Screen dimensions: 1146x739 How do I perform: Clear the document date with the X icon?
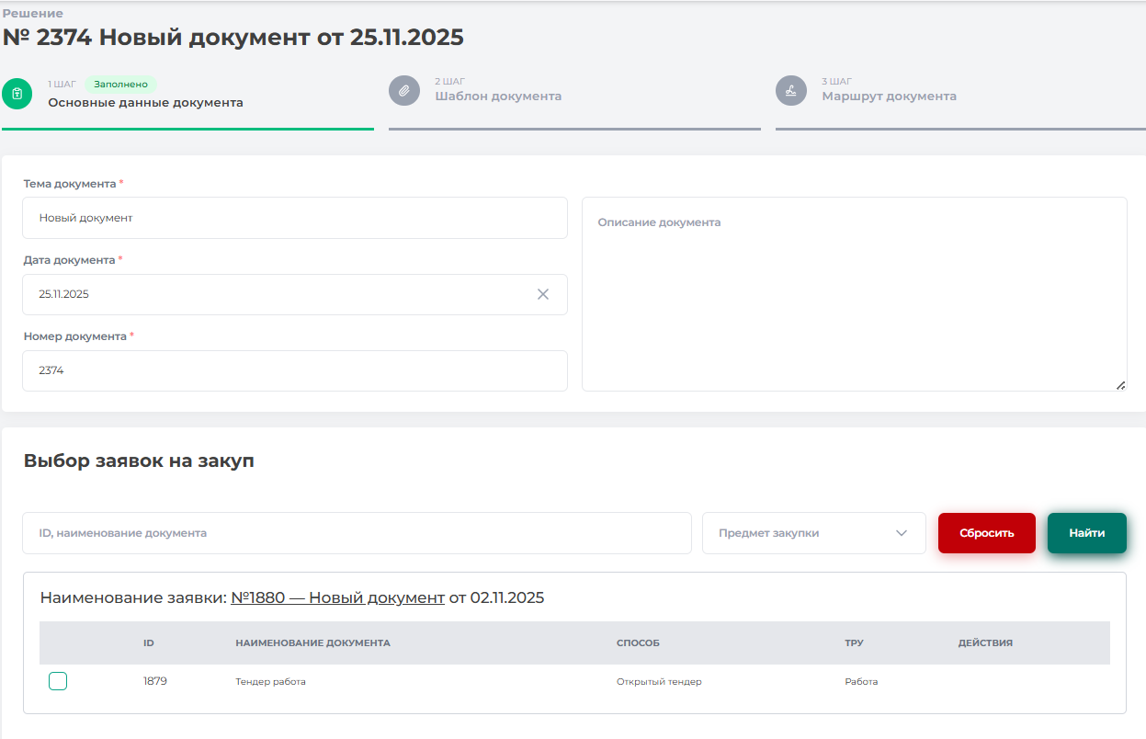(x=543, y=294)
